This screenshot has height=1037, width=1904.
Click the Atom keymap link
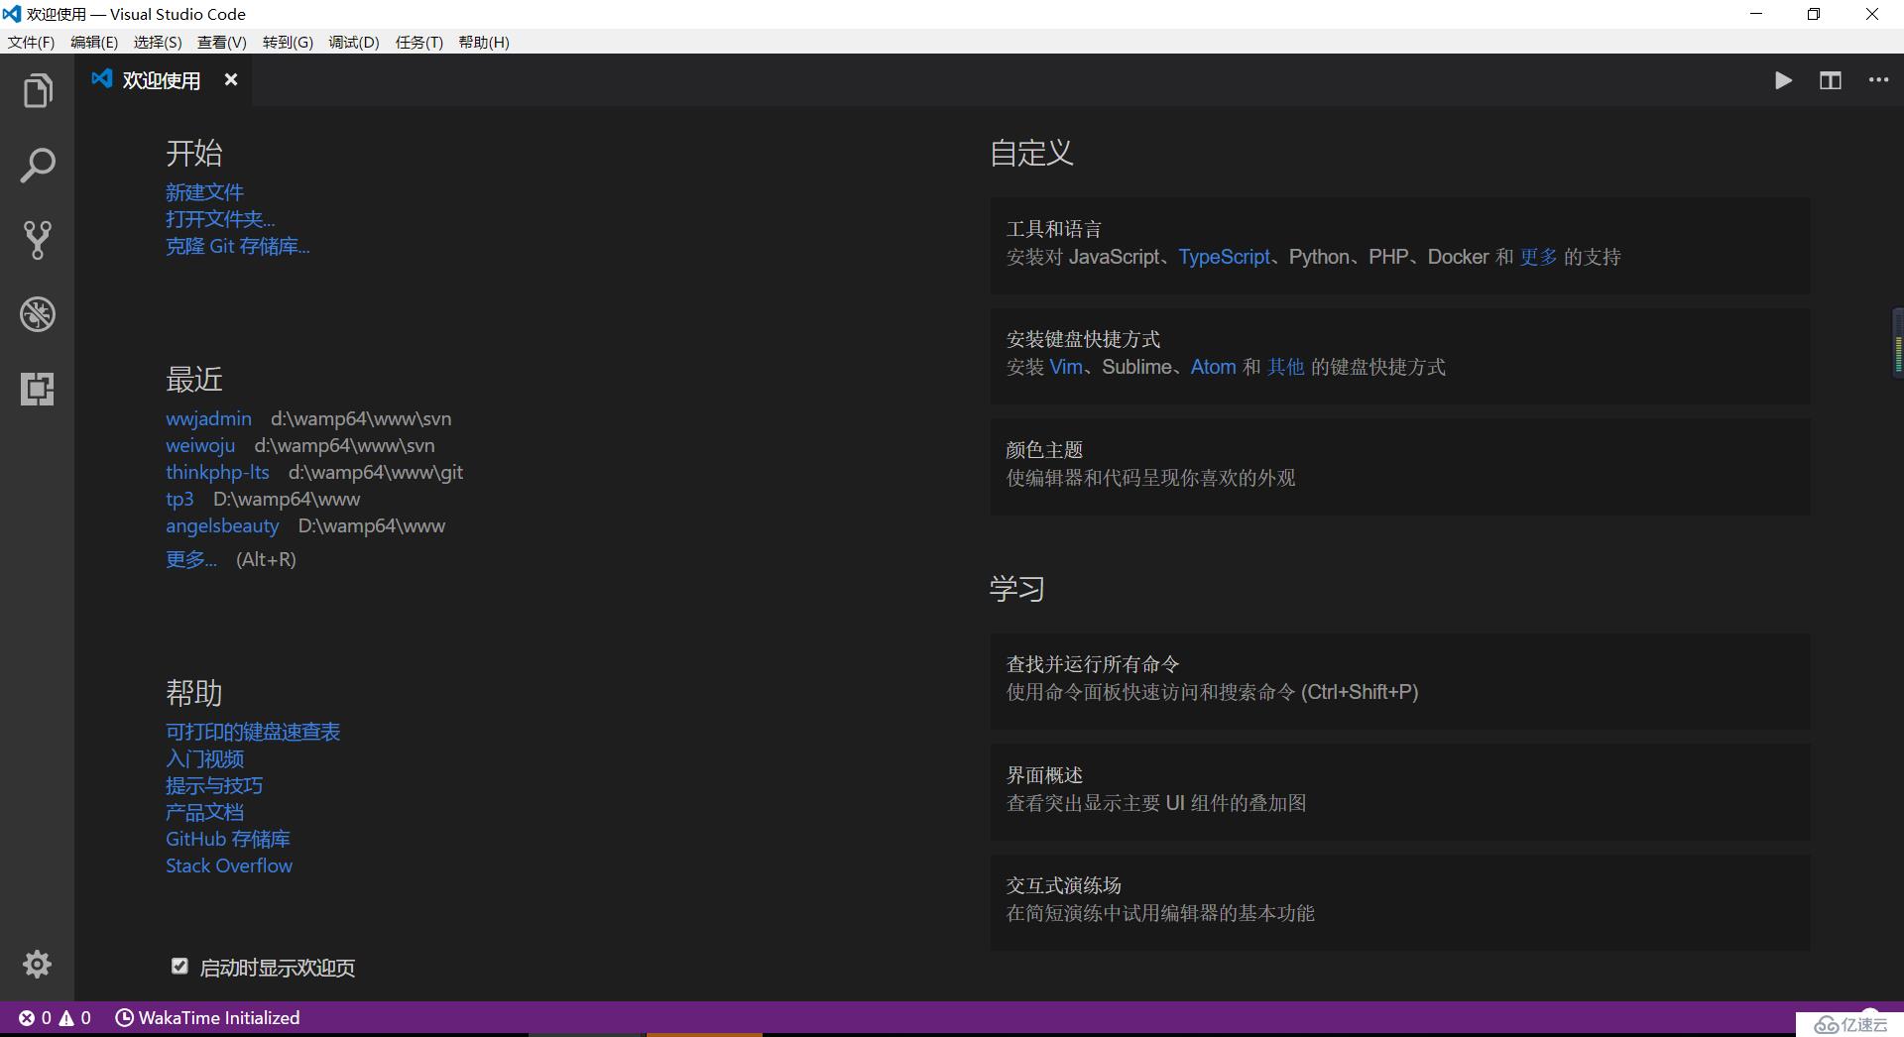coord(1213,367)
